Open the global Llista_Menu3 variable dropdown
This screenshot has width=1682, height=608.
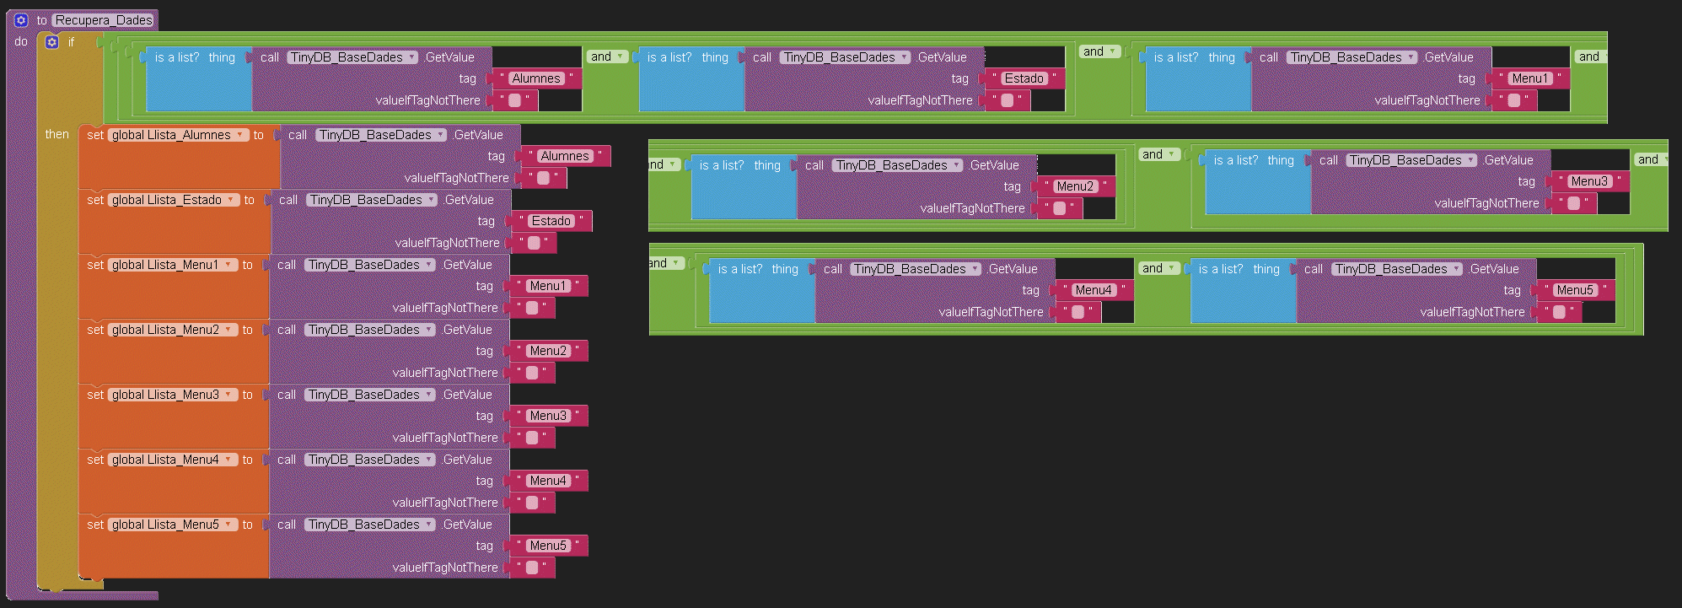(228, 395)
